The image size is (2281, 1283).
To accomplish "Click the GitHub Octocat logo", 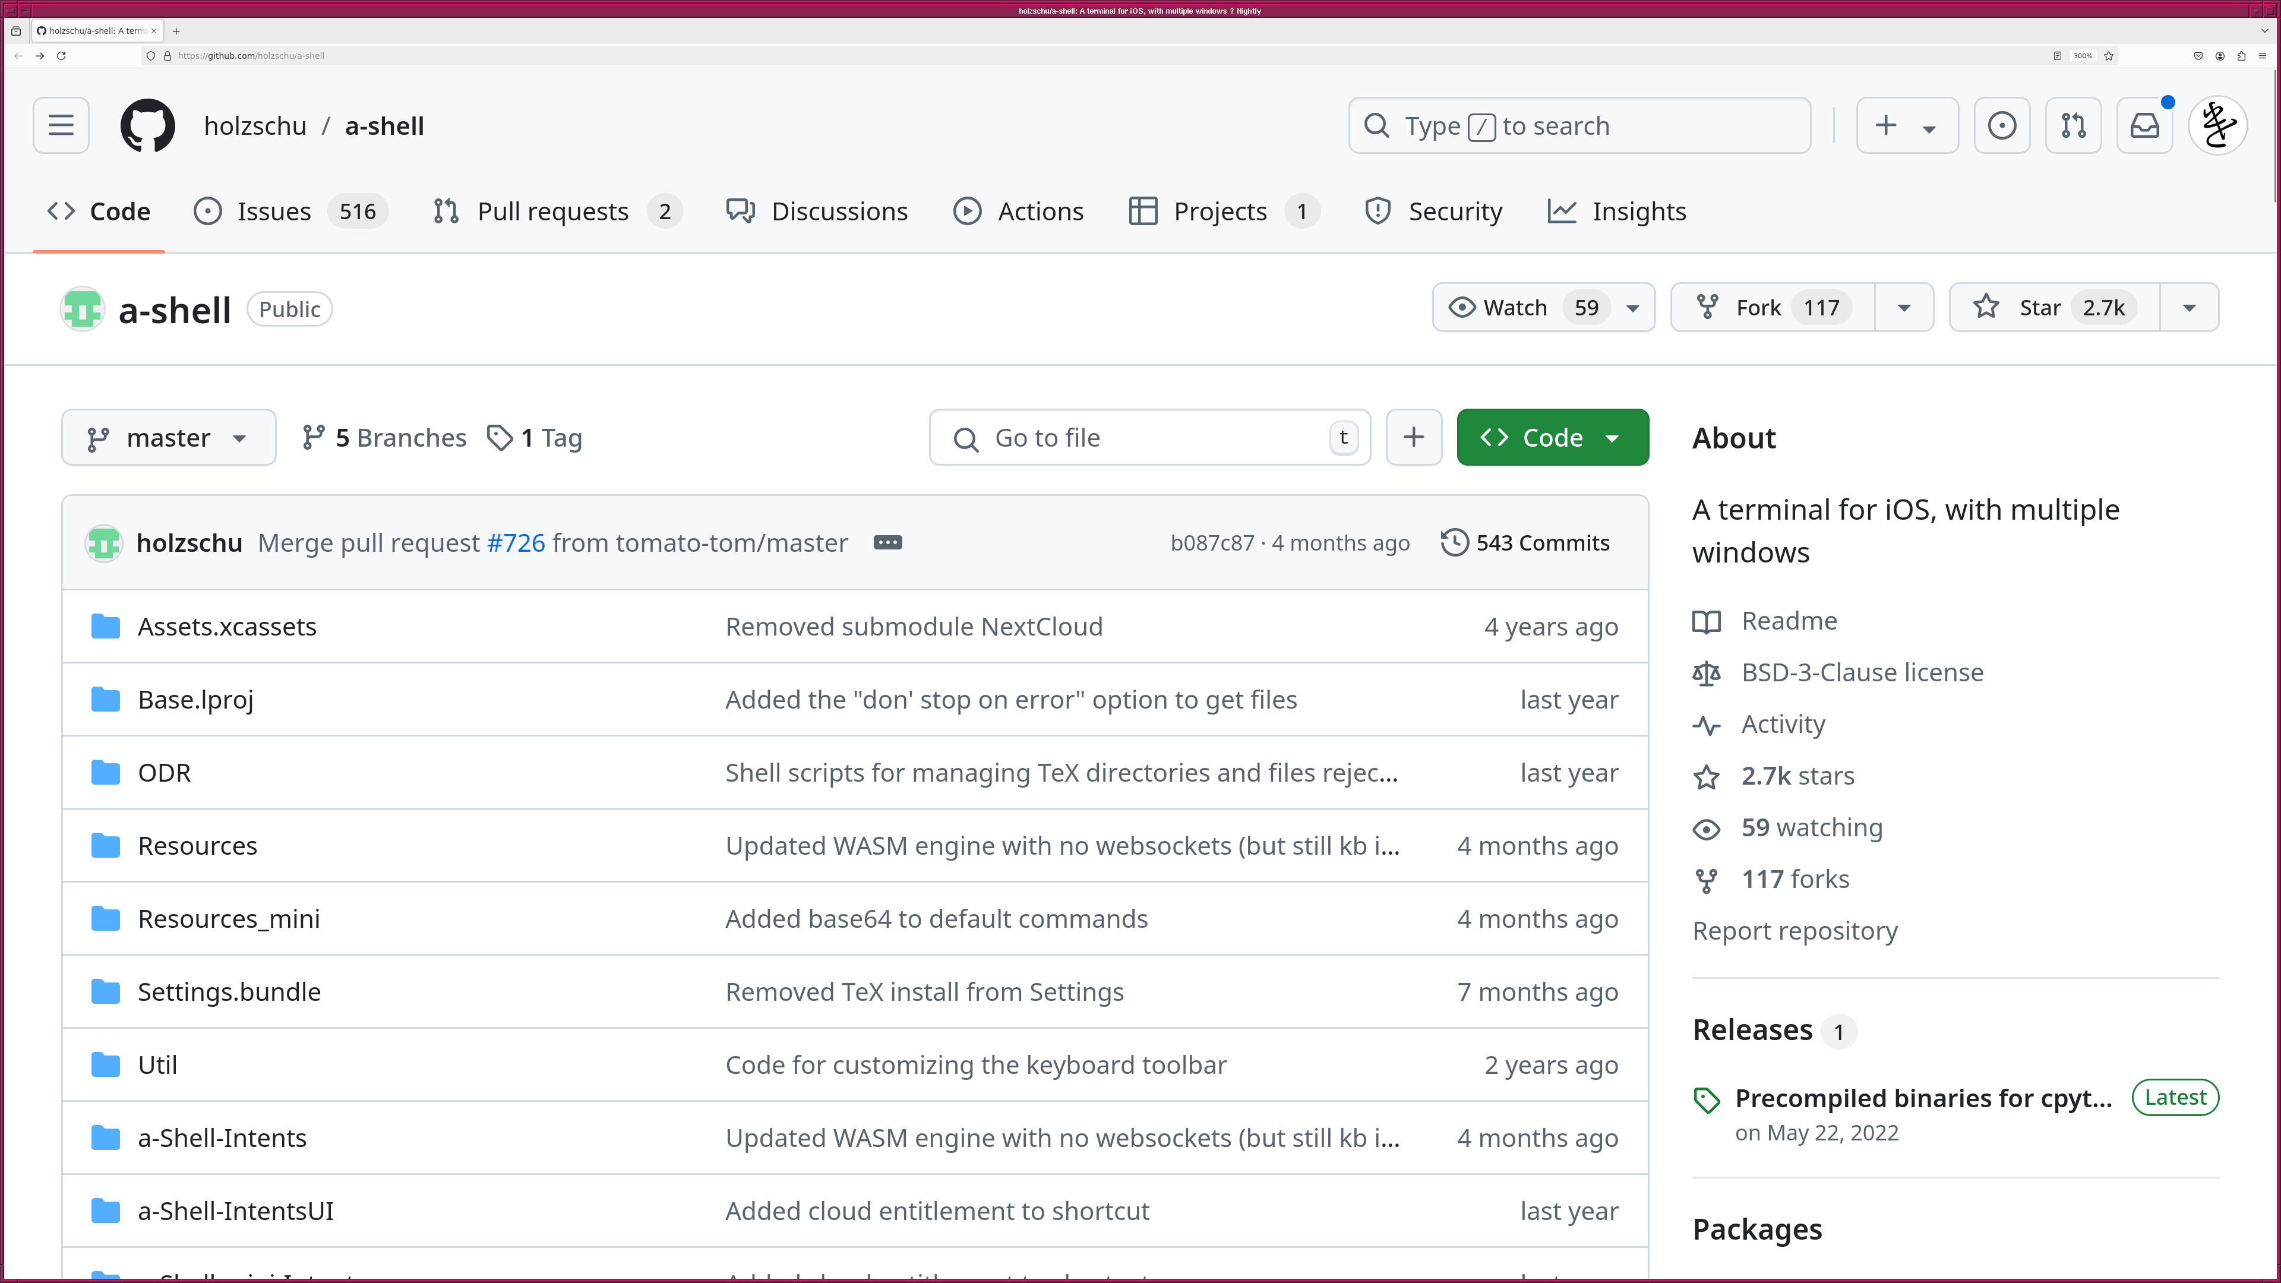I will 147,126.
